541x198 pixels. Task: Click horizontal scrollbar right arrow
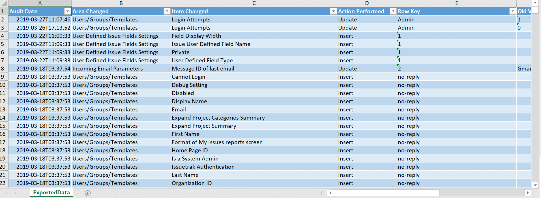[x=528, y=193]
